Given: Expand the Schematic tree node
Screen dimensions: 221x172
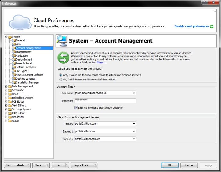Looking at the screenshot, I should pyautogui.click(x=6, y=90).
